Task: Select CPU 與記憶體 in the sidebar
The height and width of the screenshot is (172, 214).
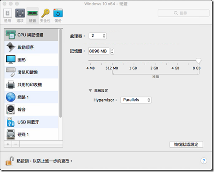Action: (x=31, y=35)
